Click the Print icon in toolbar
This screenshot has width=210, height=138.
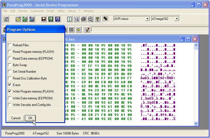click(83, 19)
